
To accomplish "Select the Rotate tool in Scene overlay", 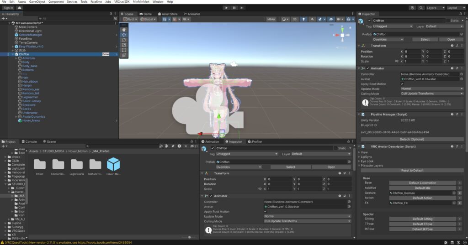I will pos(124,40).
